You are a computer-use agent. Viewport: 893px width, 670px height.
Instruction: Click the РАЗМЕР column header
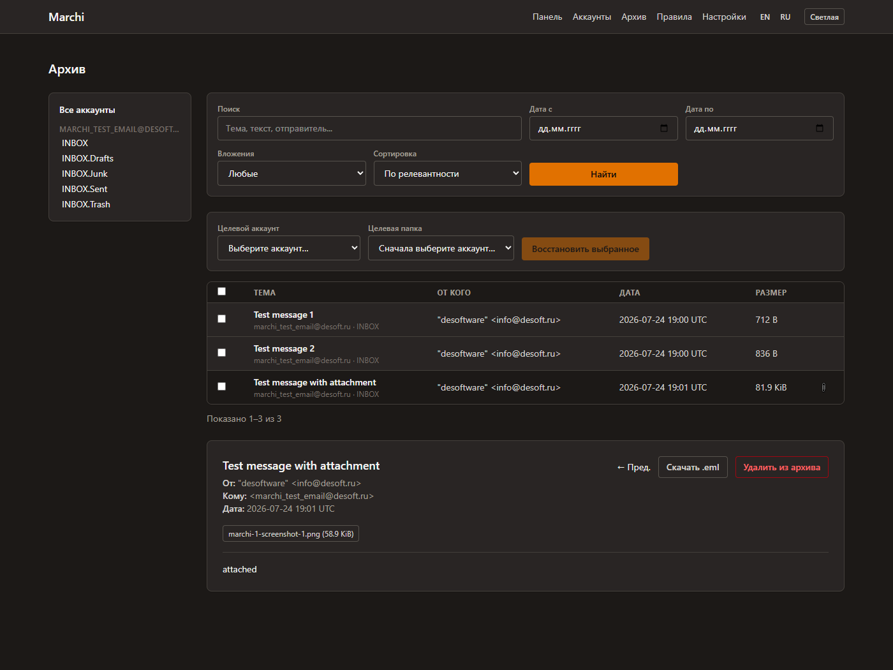771,293
